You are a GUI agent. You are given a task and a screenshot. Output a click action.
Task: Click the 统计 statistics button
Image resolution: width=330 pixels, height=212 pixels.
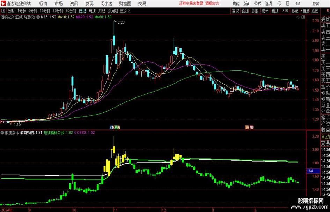click(265, 11)
